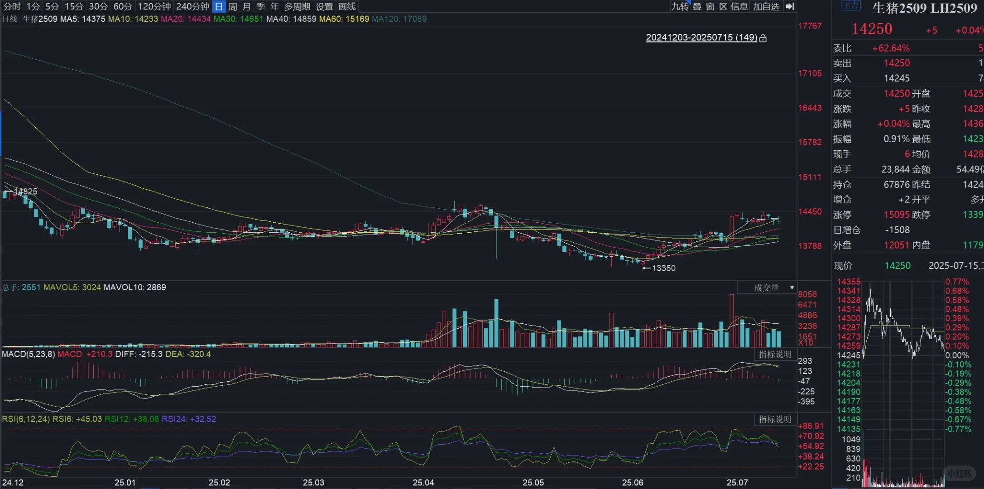Switch to the 30分 period tab

pyautogui.click(x=98, y=6)
